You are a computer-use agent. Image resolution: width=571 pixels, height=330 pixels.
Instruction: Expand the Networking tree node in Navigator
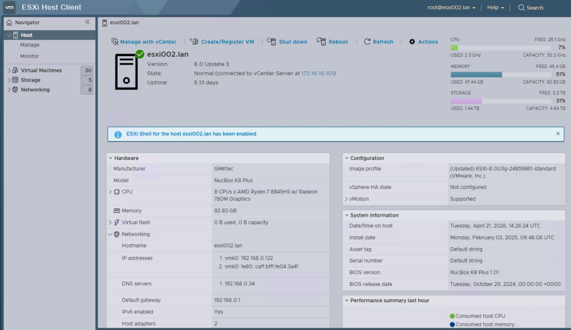[x=9, y=90]
